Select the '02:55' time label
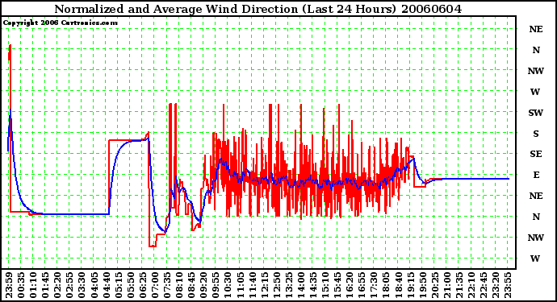Screen dimensions: 557x302 click(69, 285)
